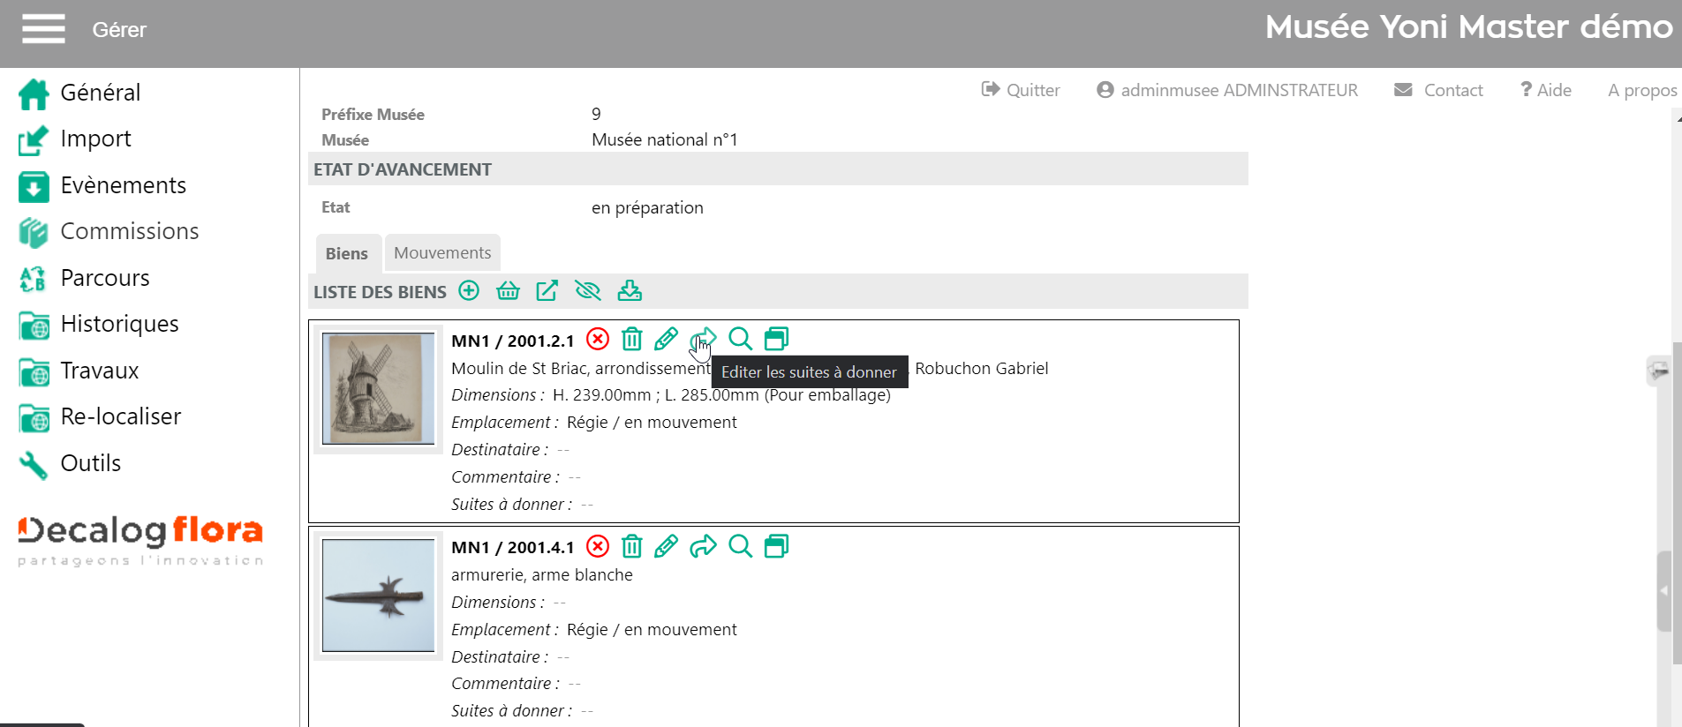Remove item MN1 / 2001.2.1 with the red X
Image resolution: width=1682 pixels, height=727 pixels.
click(x=598, y=340)
